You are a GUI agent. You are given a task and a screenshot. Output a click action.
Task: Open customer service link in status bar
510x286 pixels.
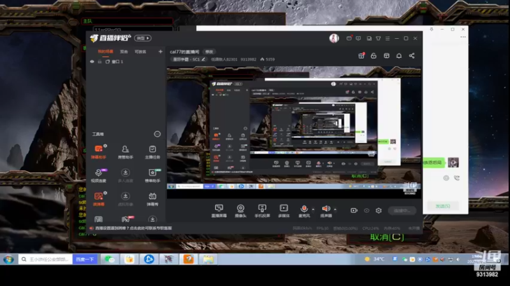133,228
